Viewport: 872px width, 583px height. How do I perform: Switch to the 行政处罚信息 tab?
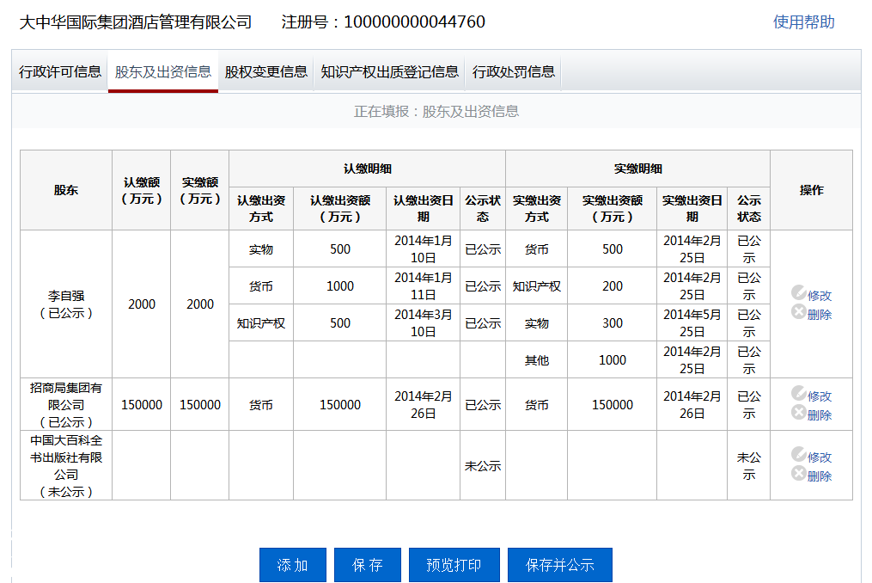513,72
